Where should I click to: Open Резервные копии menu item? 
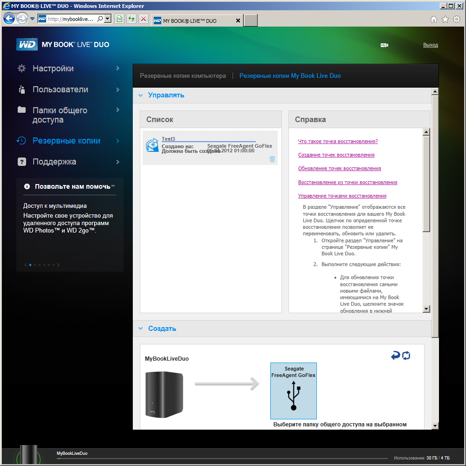point(66,141)
